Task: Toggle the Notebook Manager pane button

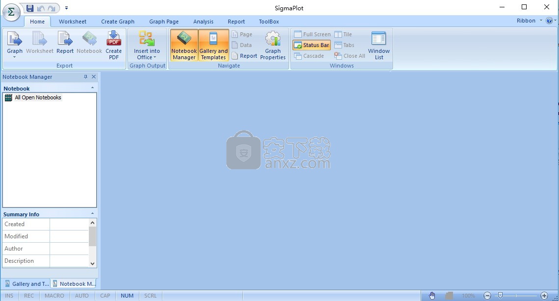Action: 184,45
